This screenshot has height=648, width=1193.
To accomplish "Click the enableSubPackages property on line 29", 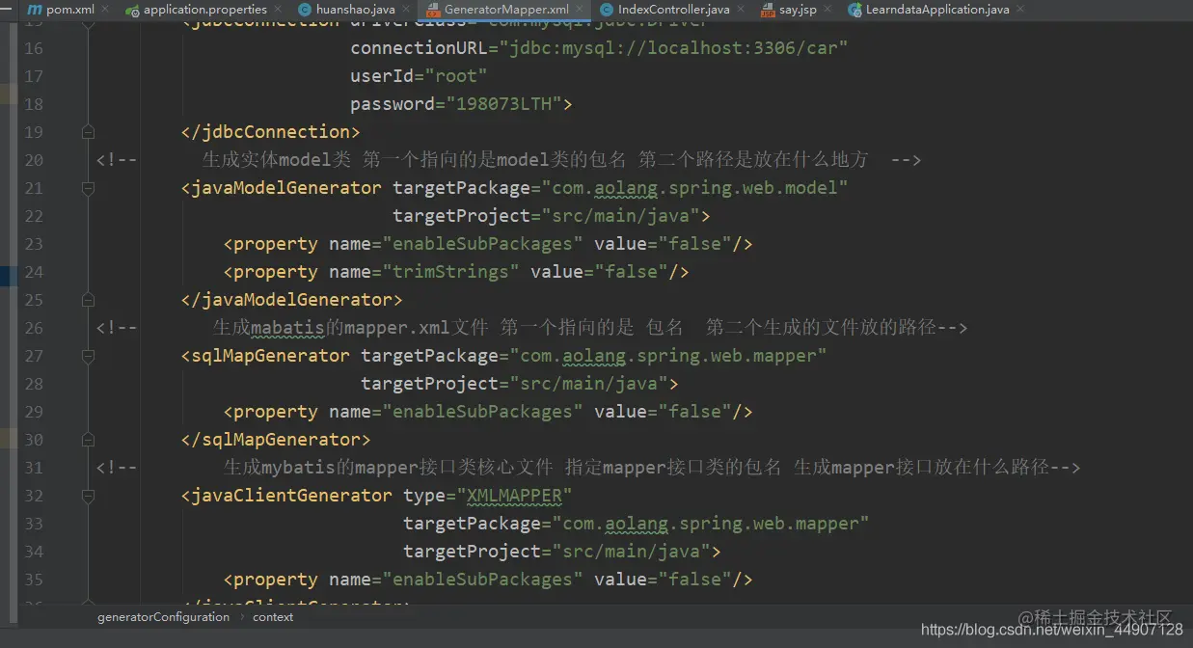I will [488, 412].
